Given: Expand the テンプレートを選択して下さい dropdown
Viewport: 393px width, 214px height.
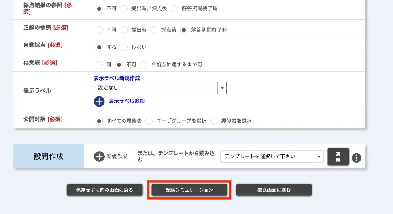Looking at the screenshot, I should (272, 157).
